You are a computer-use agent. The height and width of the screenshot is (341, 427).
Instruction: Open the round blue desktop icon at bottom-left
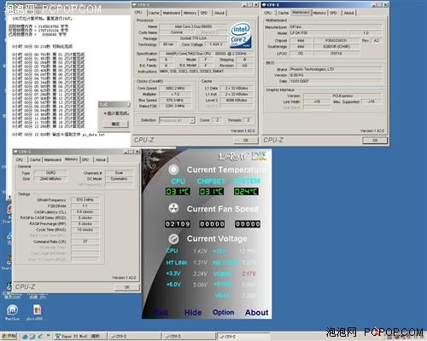click(x=12, y=309)
